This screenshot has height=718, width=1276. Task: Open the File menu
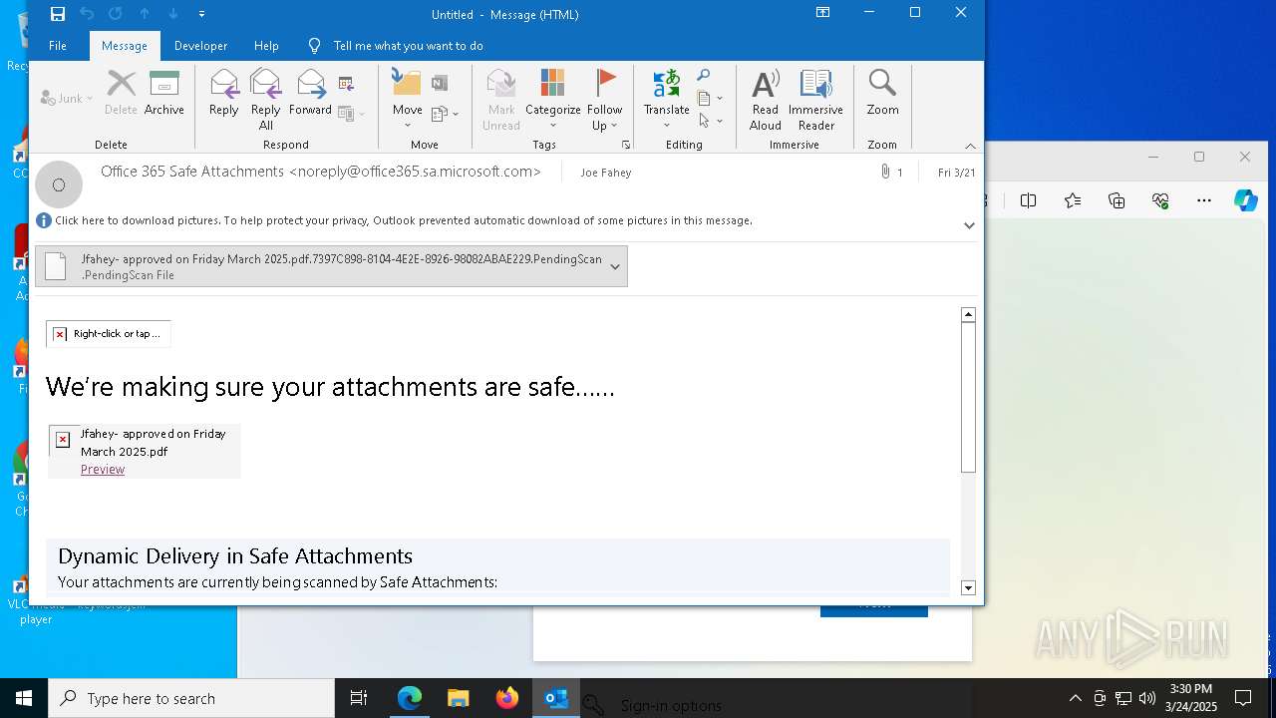click(58, 46)
